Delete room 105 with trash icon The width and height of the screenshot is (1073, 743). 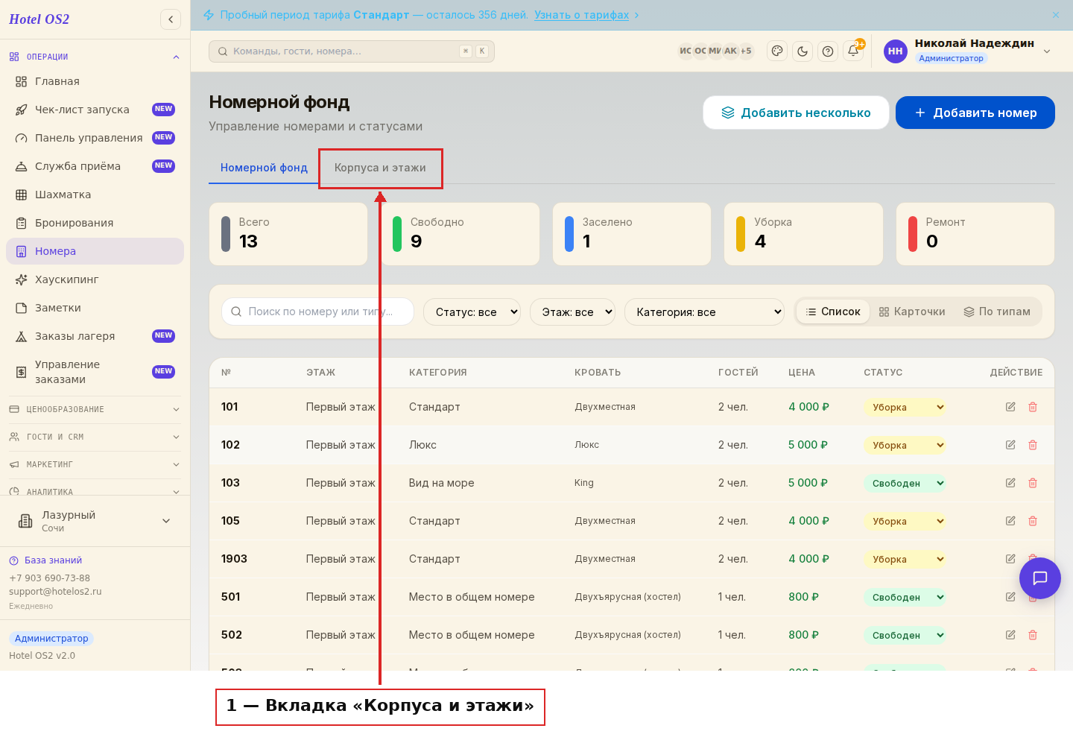tap(1033, 521)
